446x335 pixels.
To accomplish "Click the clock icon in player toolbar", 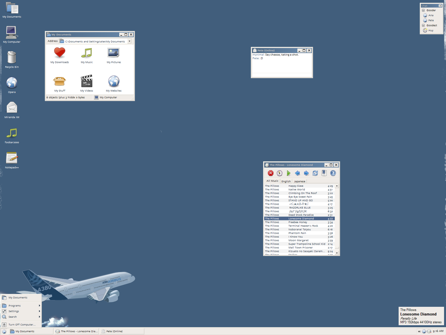I will click(280, 173).
